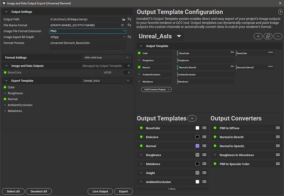Open the Add Custom Output menu
Image resolution: width=284 pixels, height=196 pixels.
pyautogui.click(x=156, y=89)
